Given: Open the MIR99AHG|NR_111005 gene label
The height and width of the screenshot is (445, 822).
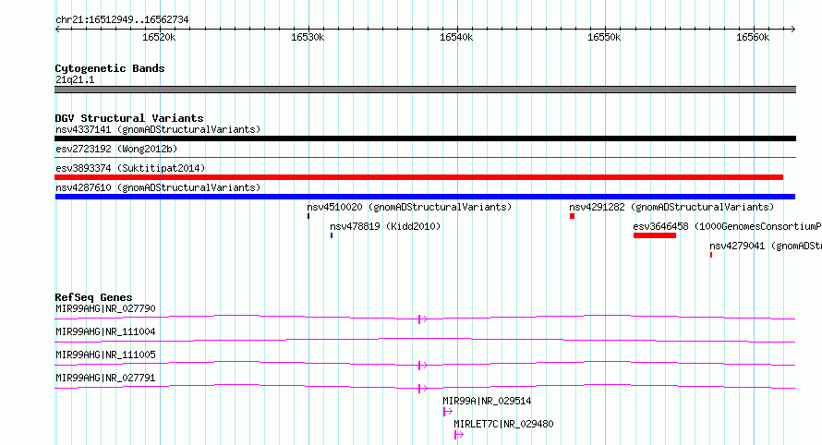Looking at the screenshot, I should (105, 355).
